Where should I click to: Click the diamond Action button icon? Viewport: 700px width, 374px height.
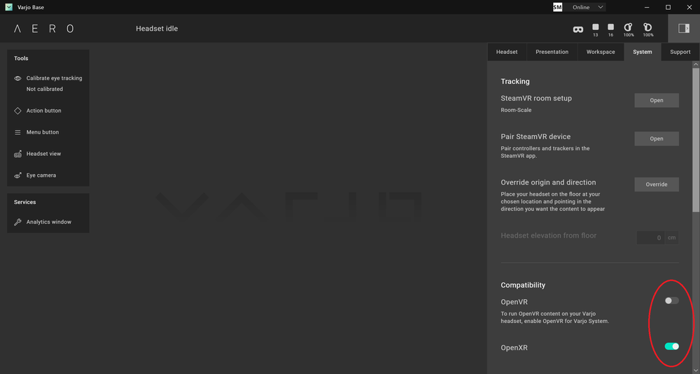click(x=18, y=110)
